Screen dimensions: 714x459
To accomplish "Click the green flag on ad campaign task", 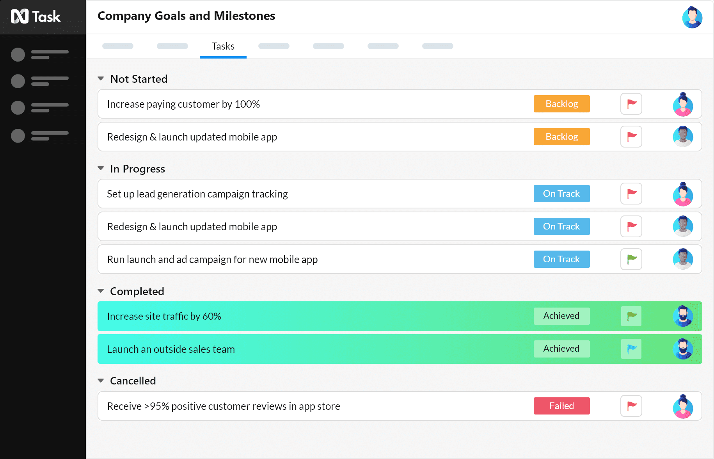I will [x=631, y=259].
